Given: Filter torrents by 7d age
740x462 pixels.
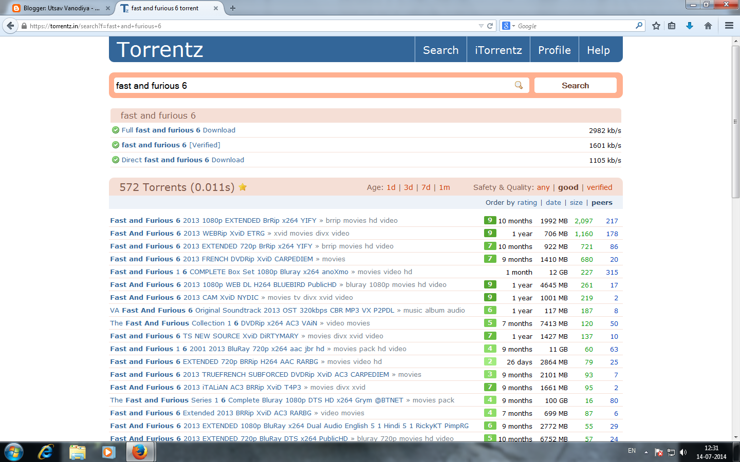Looking at the screenshot, I should coord(425,187).
